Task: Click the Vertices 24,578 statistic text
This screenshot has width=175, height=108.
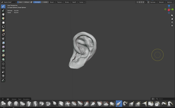Action: coord(13,10)
